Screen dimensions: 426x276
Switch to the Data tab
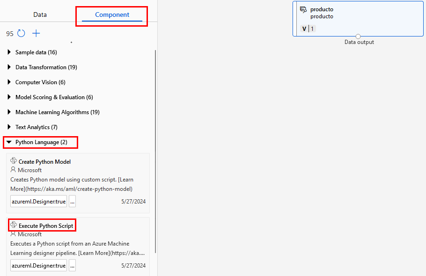pyautogui.click(x=40, y=15)
